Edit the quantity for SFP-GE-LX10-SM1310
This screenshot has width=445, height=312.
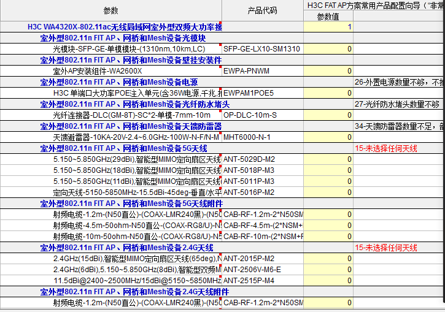[328, 49]
